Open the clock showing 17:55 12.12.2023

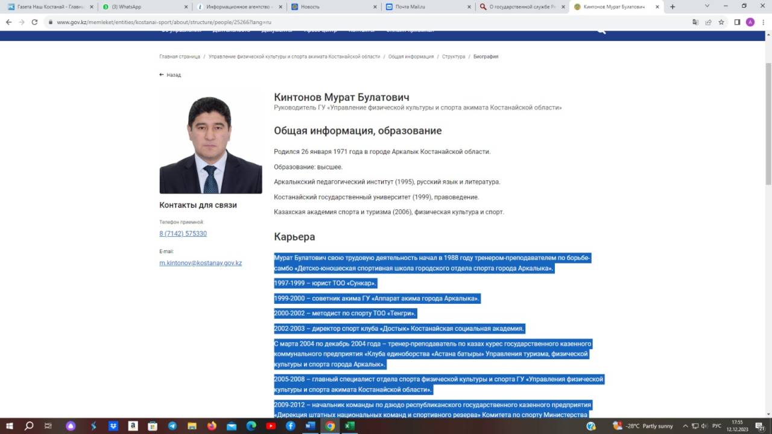(x=738, y=426)
